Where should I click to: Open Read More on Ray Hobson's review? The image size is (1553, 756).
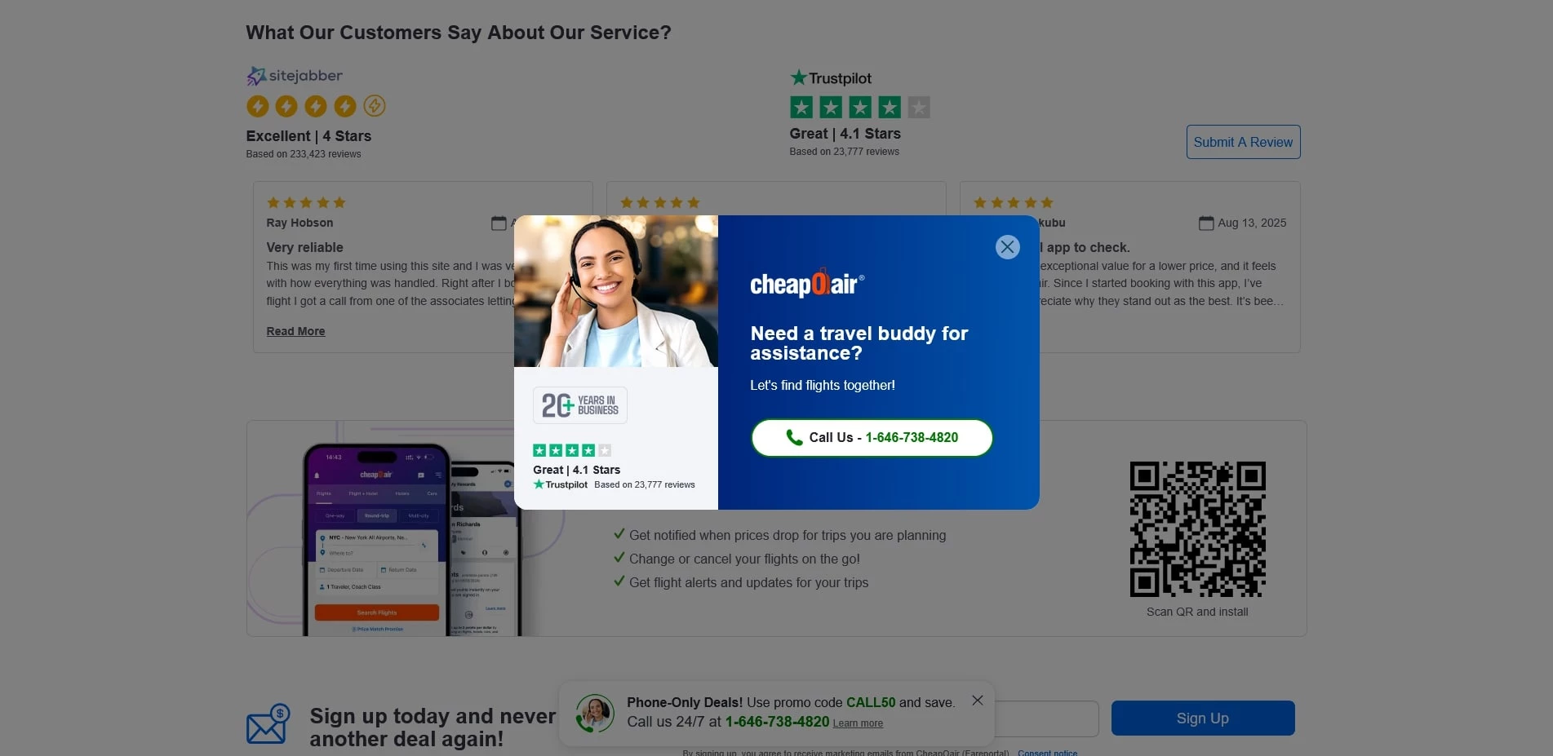[x=295, y=331]
